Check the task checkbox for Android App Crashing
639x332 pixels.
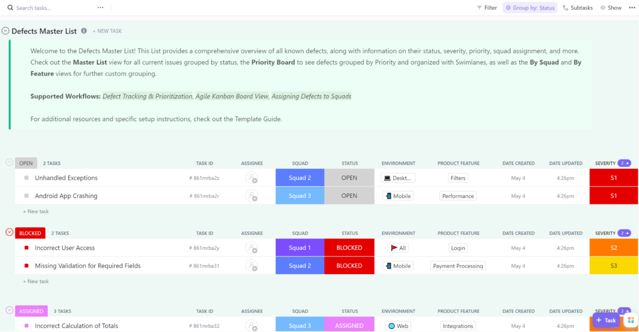26,196
